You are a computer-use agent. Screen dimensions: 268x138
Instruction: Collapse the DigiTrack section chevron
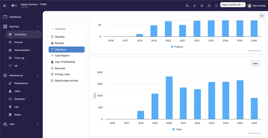[38, 27]
